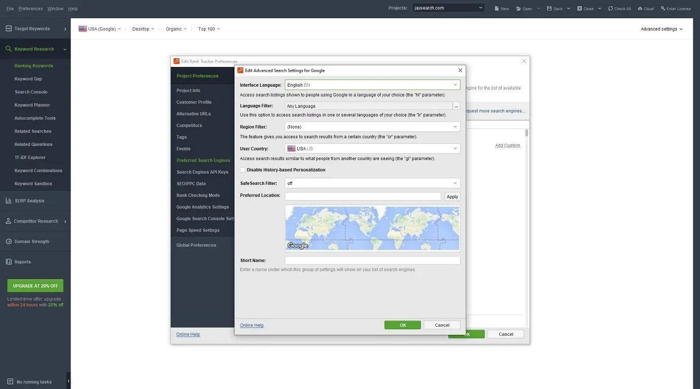Screen dimensions: 700x389
Task: Select Related Searches in the sidebar
Action: (33, 131)
